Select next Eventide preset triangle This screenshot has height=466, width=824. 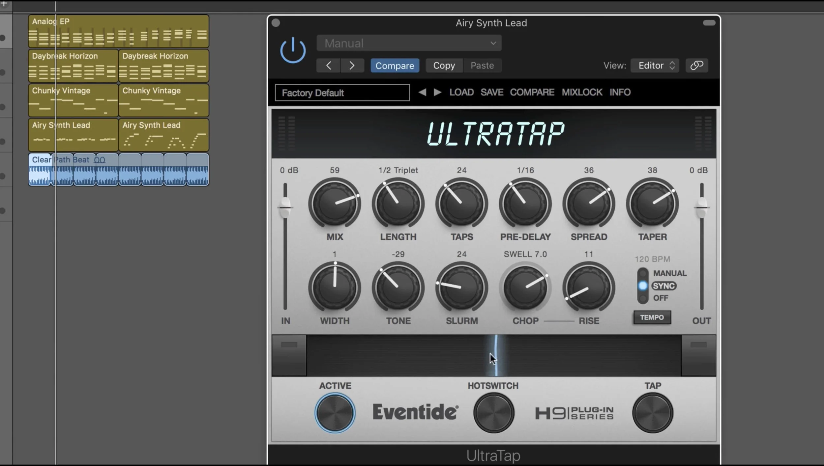click(x=437, y=92)
